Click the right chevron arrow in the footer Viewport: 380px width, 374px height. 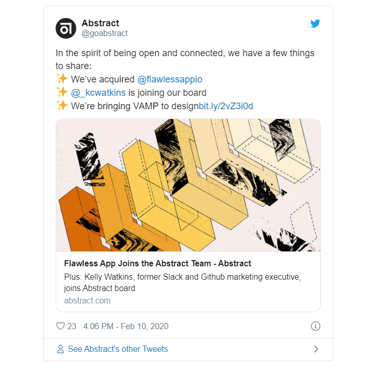(316, 349)
